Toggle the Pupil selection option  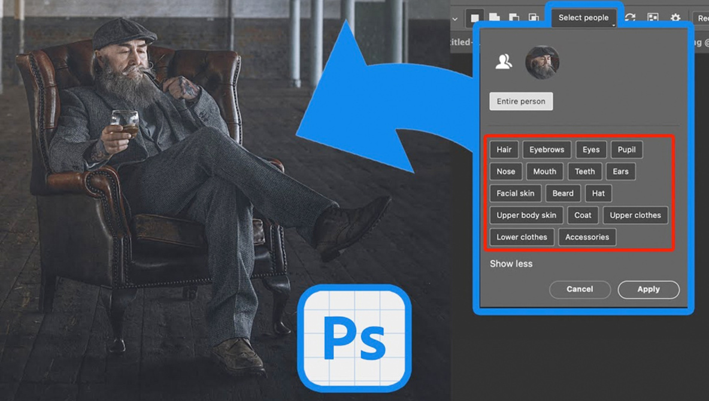pos(627,150)
